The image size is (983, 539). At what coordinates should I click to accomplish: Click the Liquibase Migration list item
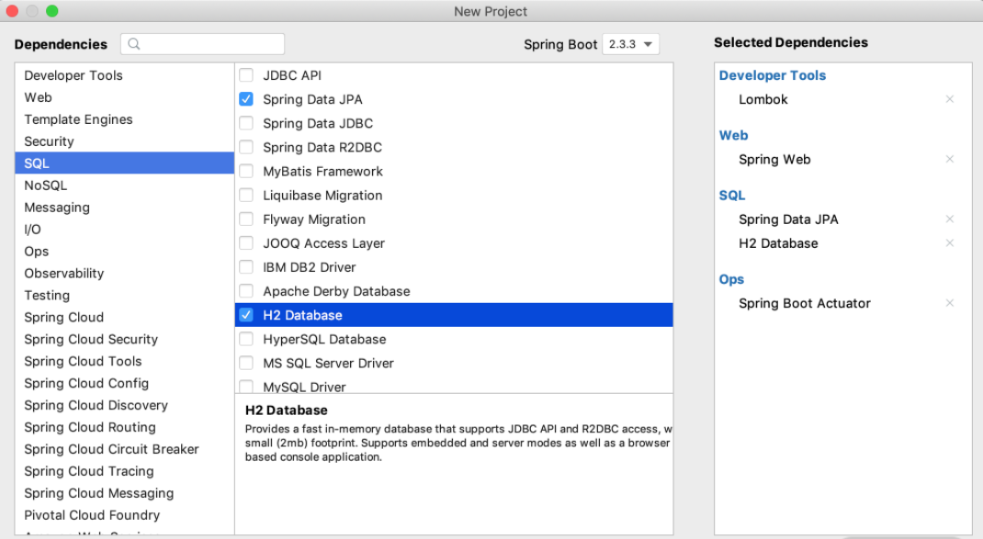pyautogui.click(x=322, y=196)
